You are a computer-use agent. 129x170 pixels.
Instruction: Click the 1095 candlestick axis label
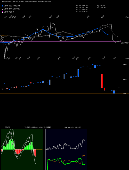pos(125,64)
